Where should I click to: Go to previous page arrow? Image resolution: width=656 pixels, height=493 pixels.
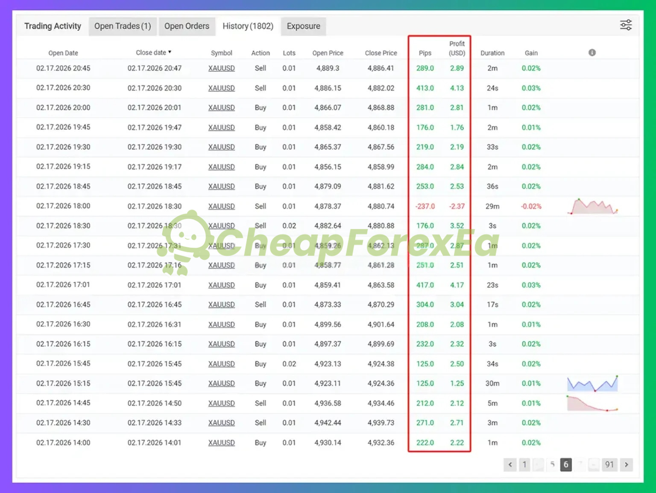click(510, 464)
